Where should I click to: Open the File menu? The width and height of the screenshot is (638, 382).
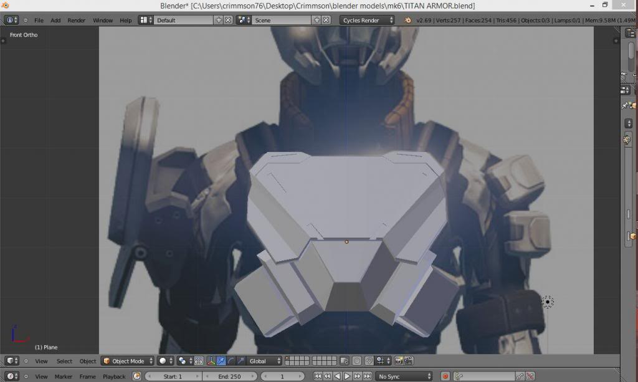pos(39,20)
